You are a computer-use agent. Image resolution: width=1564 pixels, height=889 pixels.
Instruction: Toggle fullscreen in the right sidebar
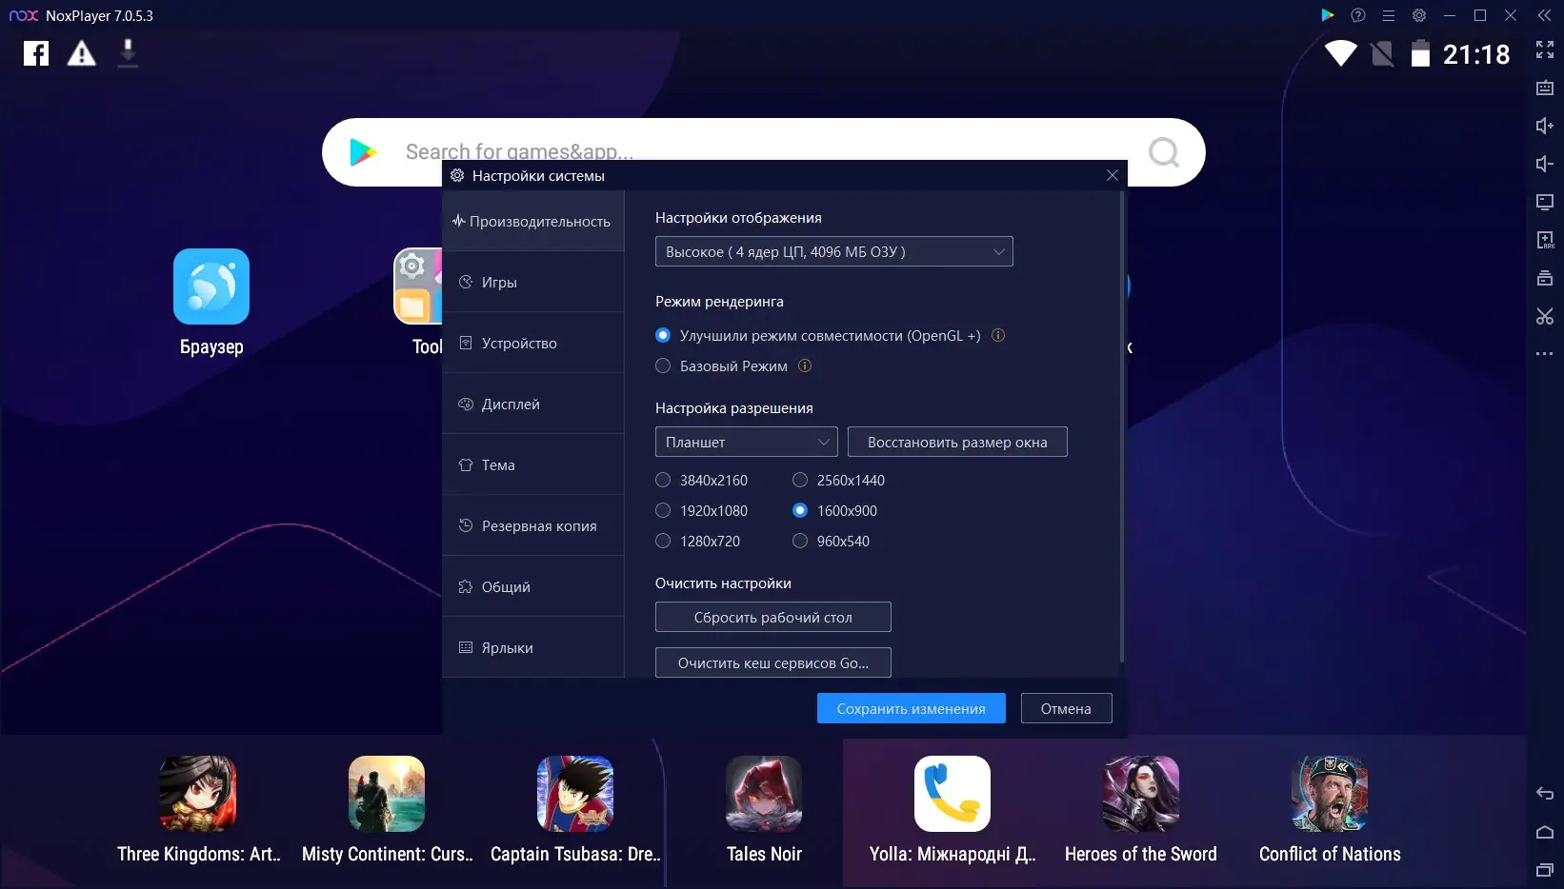(x=1545, y=49)
